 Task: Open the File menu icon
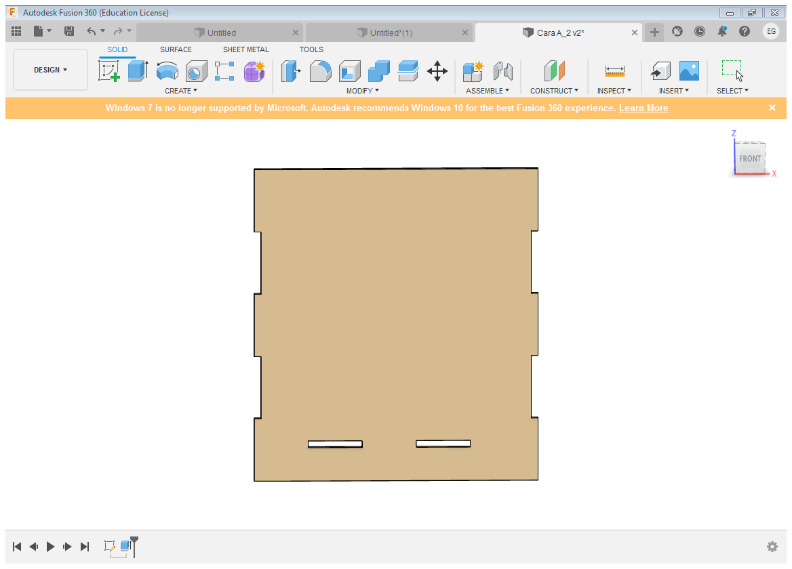(39, 32)
